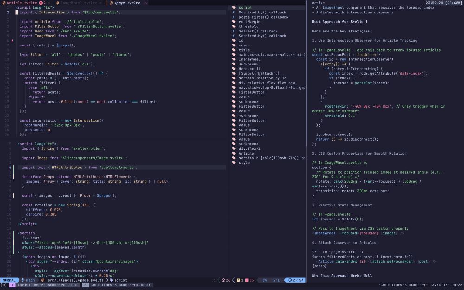464x290 pixels.
Task: Jump to the id symbol in outline
Action: click(x=241, y=40)
